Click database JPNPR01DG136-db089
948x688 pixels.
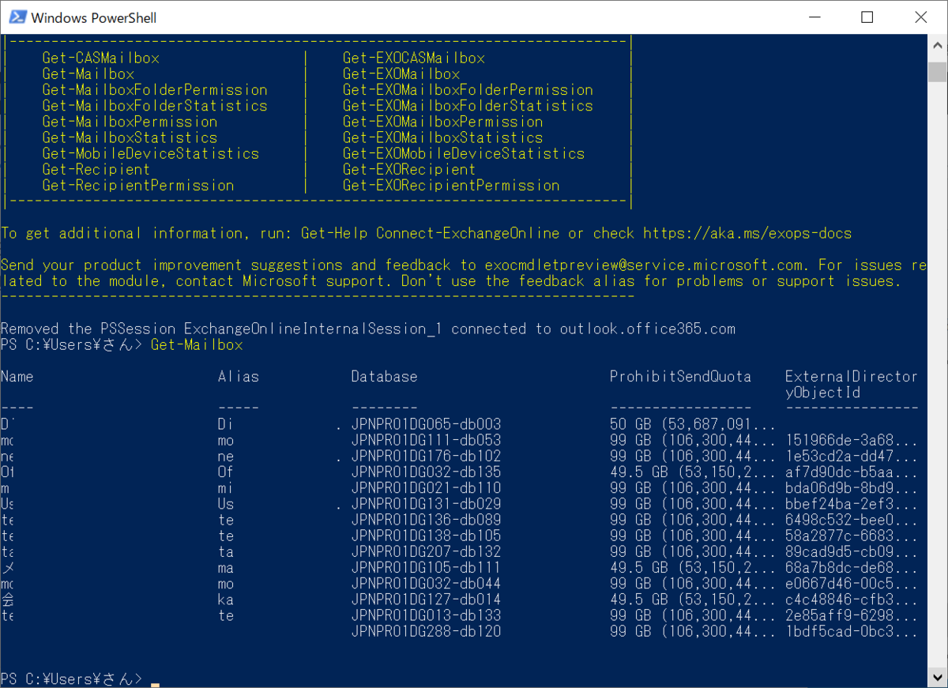(x=427, y=520)
